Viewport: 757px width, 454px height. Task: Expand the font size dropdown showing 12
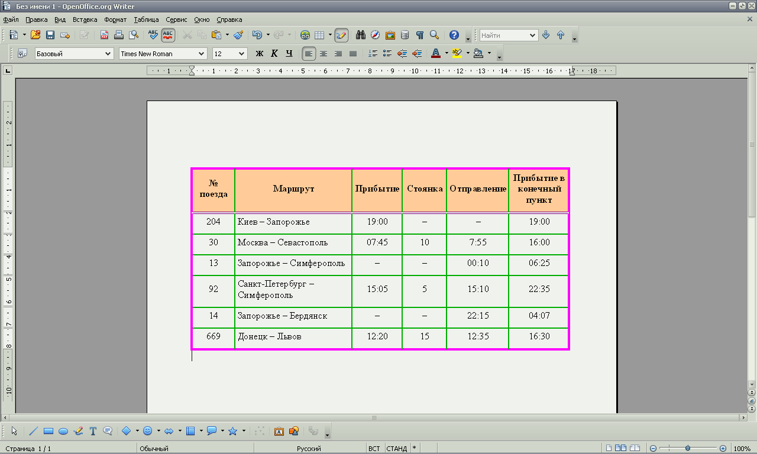241,54
